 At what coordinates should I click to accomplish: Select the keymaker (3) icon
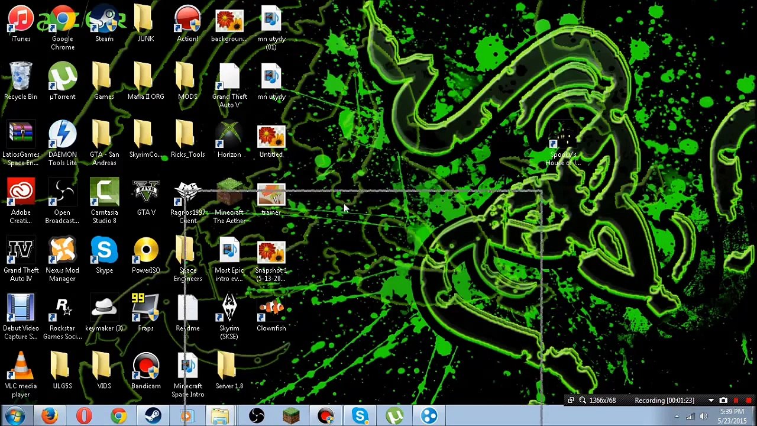pyautogui.click(x=104, y=314)
